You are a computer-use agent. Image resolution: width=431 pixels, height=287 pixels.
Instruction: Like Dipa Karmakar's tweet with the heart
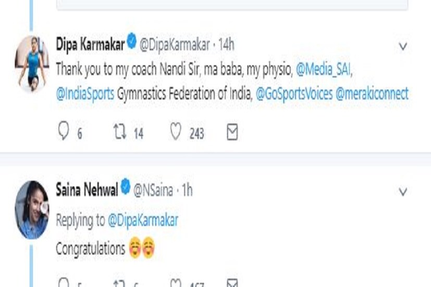[x=176, y=133]
